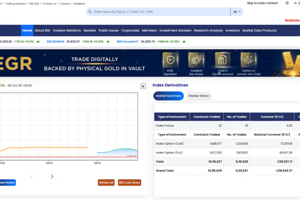Focus the security name search field

(x=158, y=12)
